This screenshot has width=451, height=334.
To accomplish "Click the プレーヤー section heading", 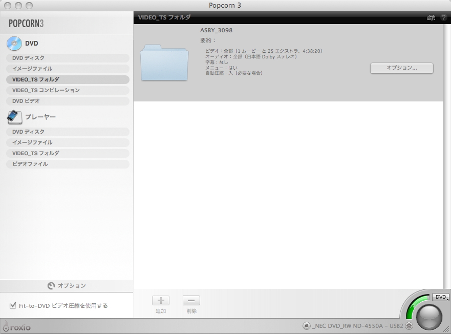I will point(40,117).
